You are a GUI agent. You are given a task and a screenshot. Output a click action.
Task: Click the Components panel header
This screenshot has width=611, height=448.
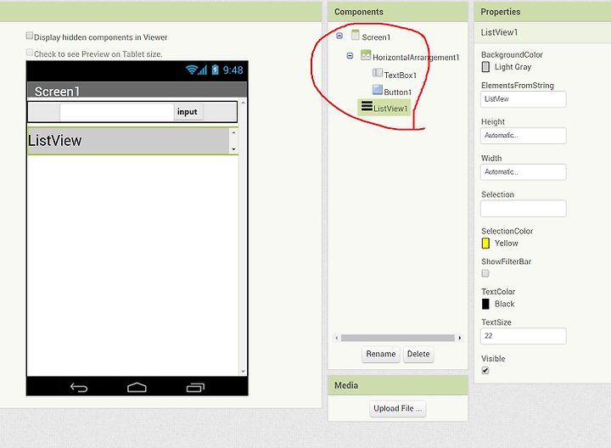[x=398, y=12]
